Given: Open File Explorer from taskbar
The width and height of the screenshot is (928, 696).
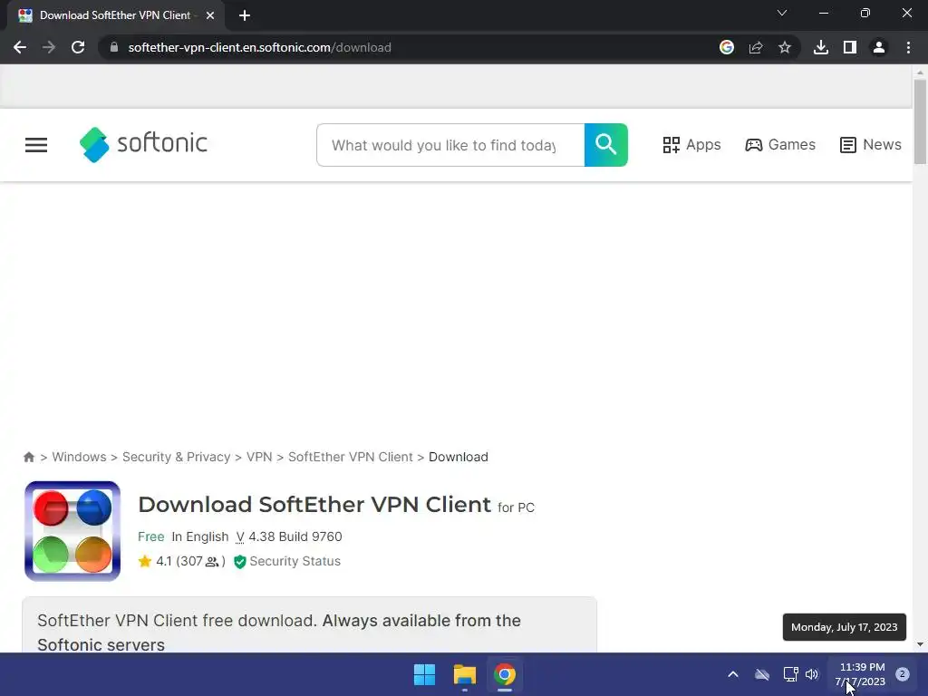Looking at the screenshot, I should (x=465, y=674).
